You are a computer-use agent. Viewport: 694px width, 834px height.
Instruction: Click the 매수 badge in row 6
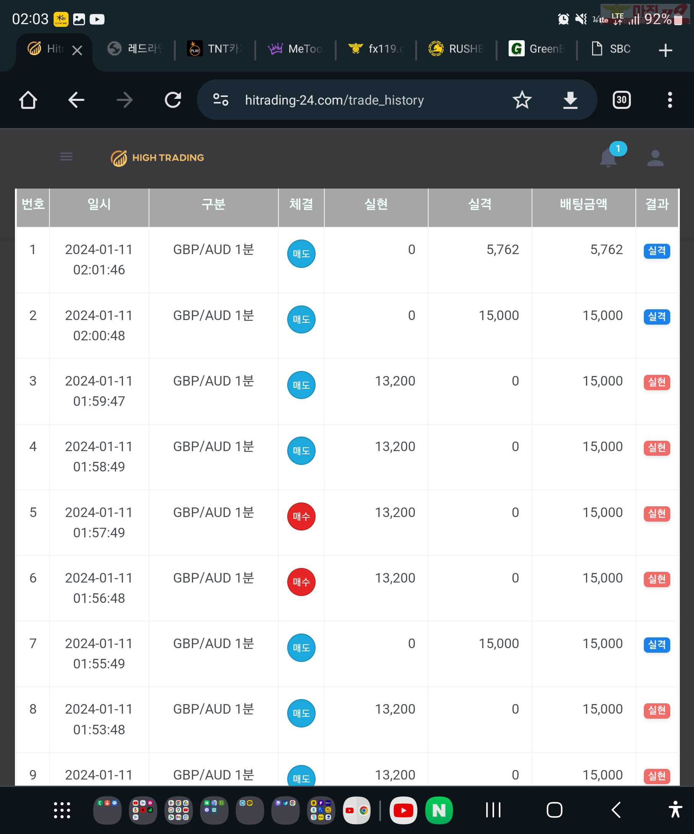(301, 582)
